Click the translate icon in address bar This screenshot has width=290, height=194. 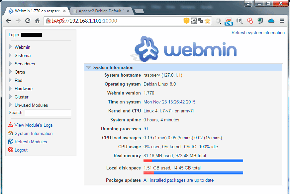point(201,21)
